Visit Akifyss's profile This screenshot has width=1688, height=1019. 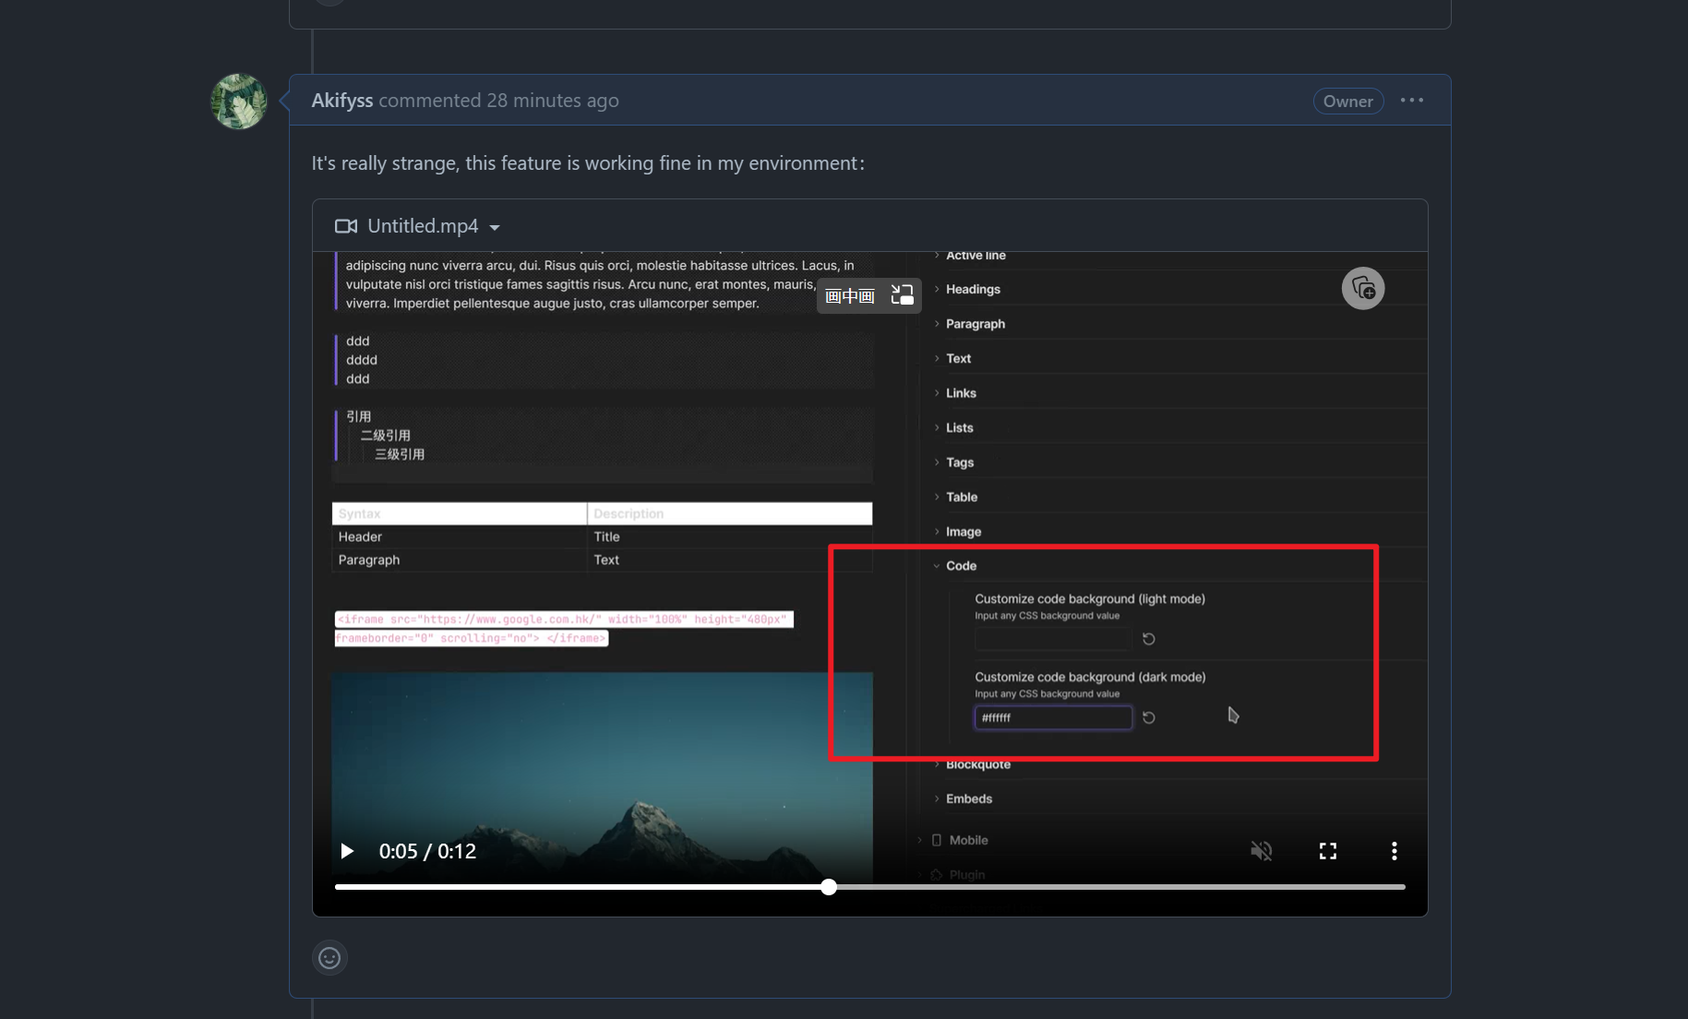tap(341, 100)
